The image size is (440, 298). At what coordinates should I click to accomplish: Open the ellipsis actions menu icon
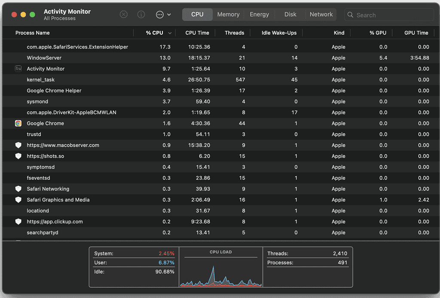[x=160, y=15]
